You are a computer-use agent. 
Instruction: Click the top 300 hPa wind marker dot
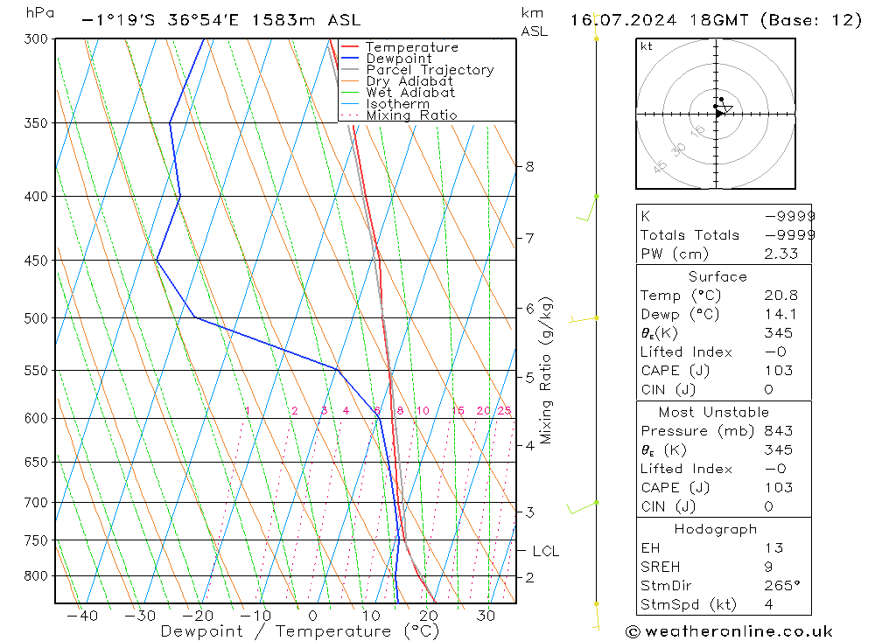pos(597,38)
